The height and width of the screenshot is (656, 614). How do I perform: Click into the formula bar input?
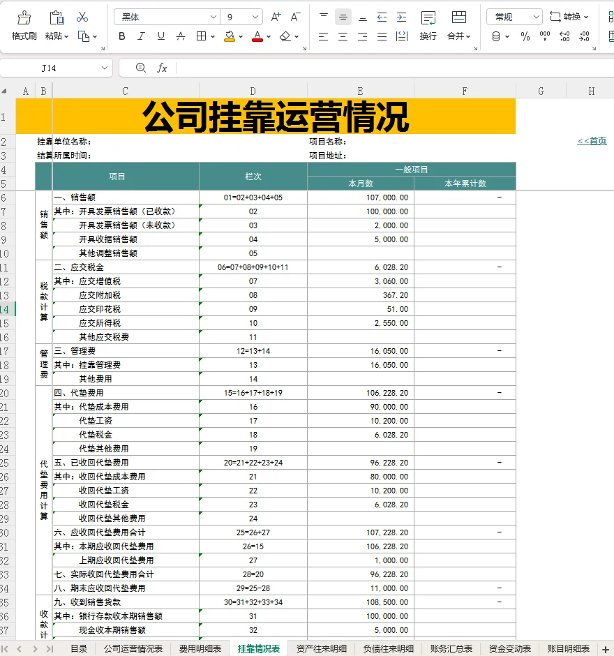point(395,68)
